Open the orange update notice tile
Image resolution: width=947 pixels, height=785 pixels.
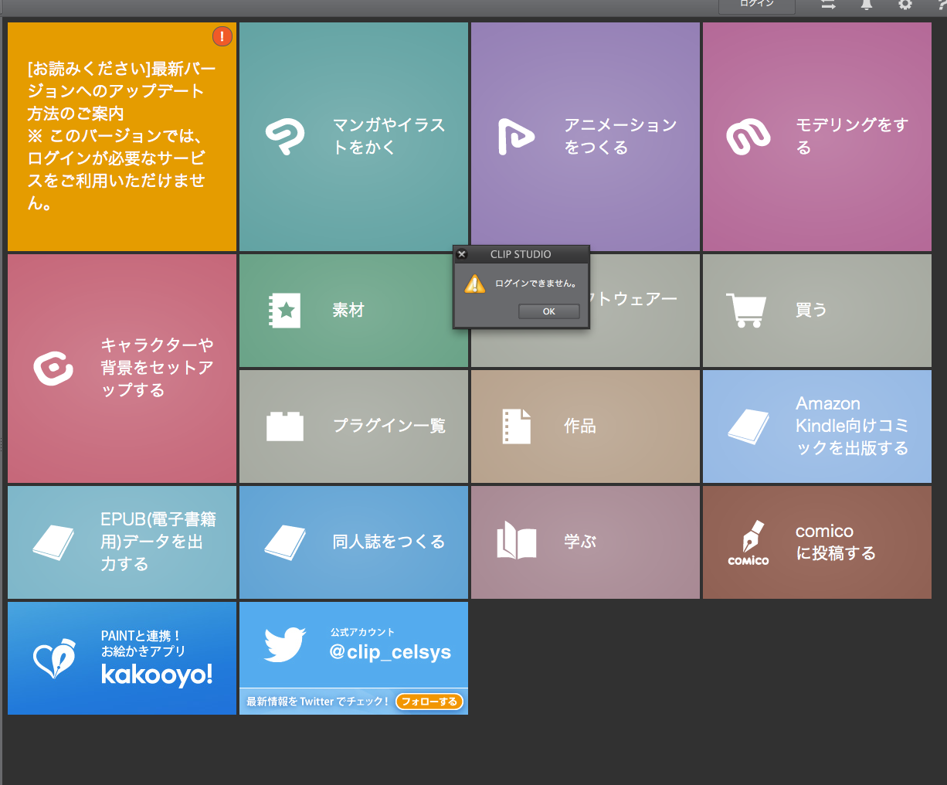[122, 137]
